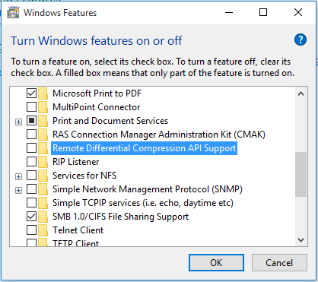Click folder icon beside Microsoft Print to PDF
Viewport: 318px width, 282px height.
point(43,93)
